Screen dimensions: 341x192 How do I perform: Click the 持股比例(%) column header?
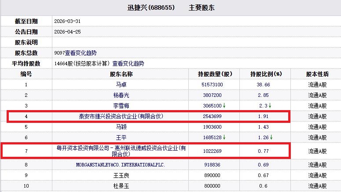pos(266,74)
